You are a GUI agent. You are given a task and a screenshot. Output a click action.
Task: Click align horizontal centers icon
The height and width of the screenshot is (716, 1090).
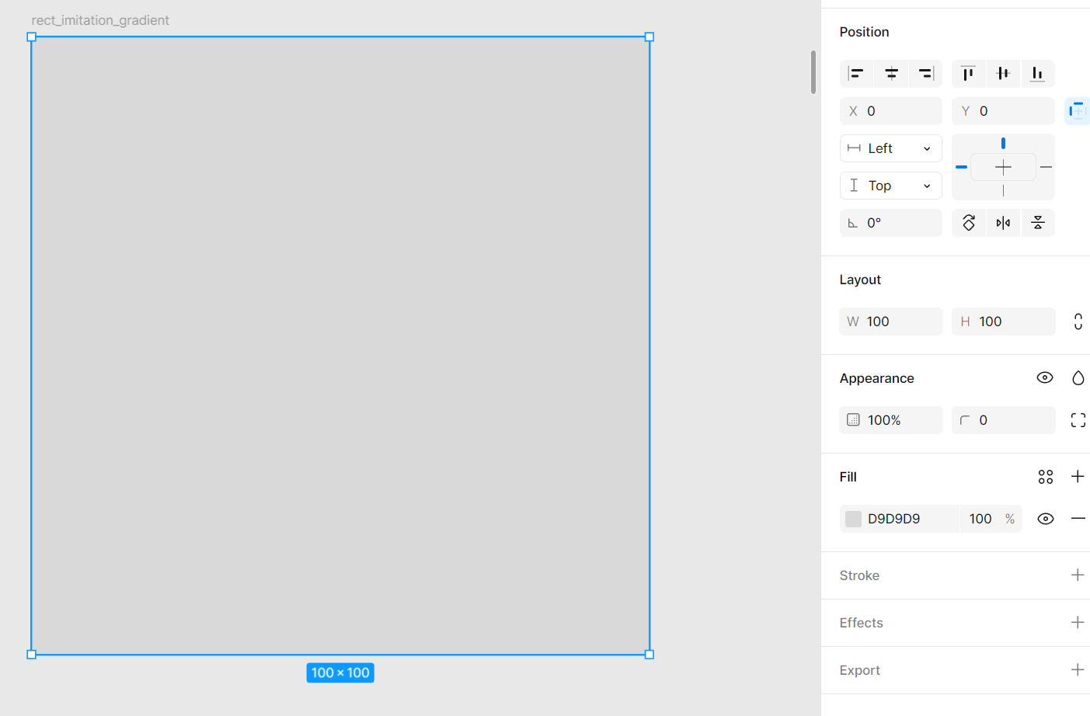click(891, 74)
